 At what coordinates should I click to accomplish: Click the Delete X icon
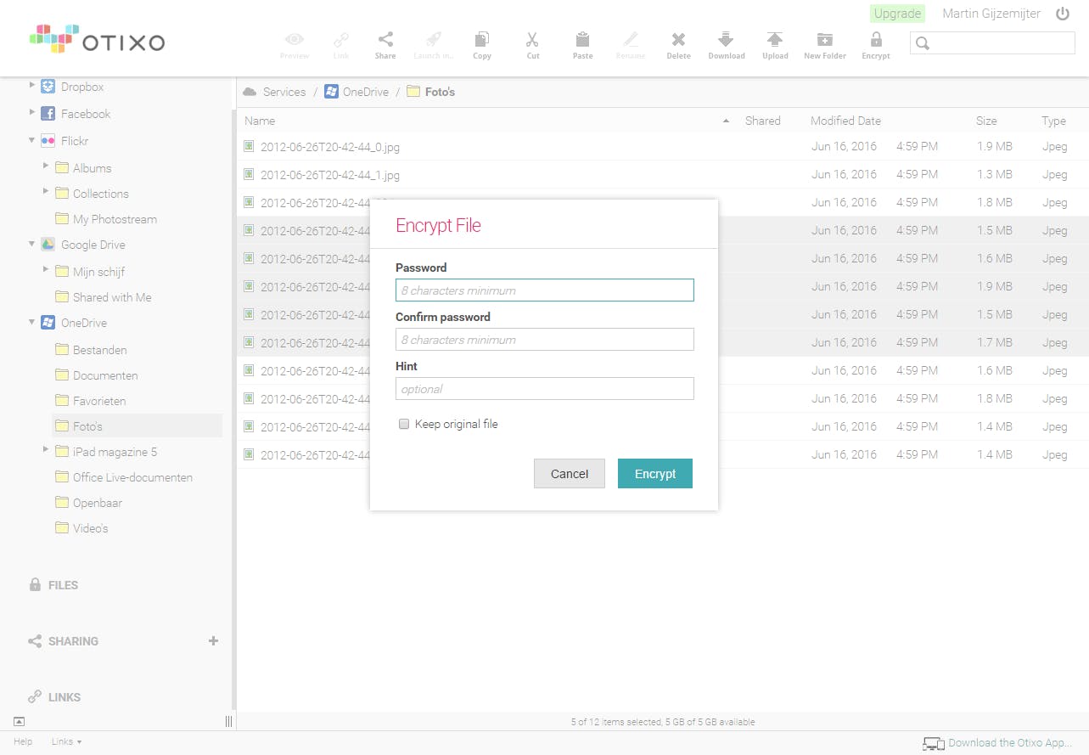pyautogui.click(x=678, y=40)
